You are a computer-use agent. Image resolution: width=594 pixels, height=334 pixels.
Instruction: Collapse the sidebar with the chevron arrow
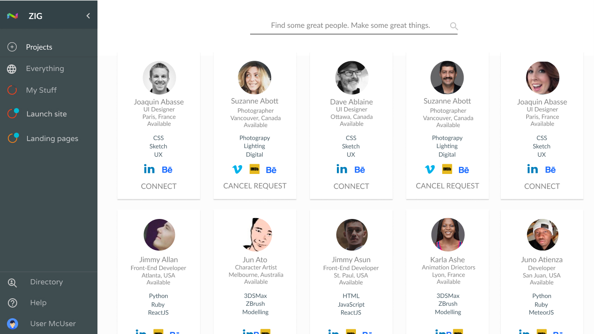88,16
